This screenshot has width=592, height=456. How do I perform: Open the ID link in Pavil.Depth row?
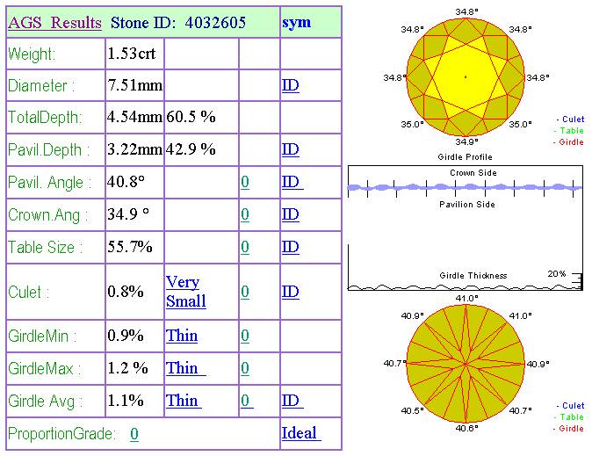pyautogui.click(x=291, y=149)
